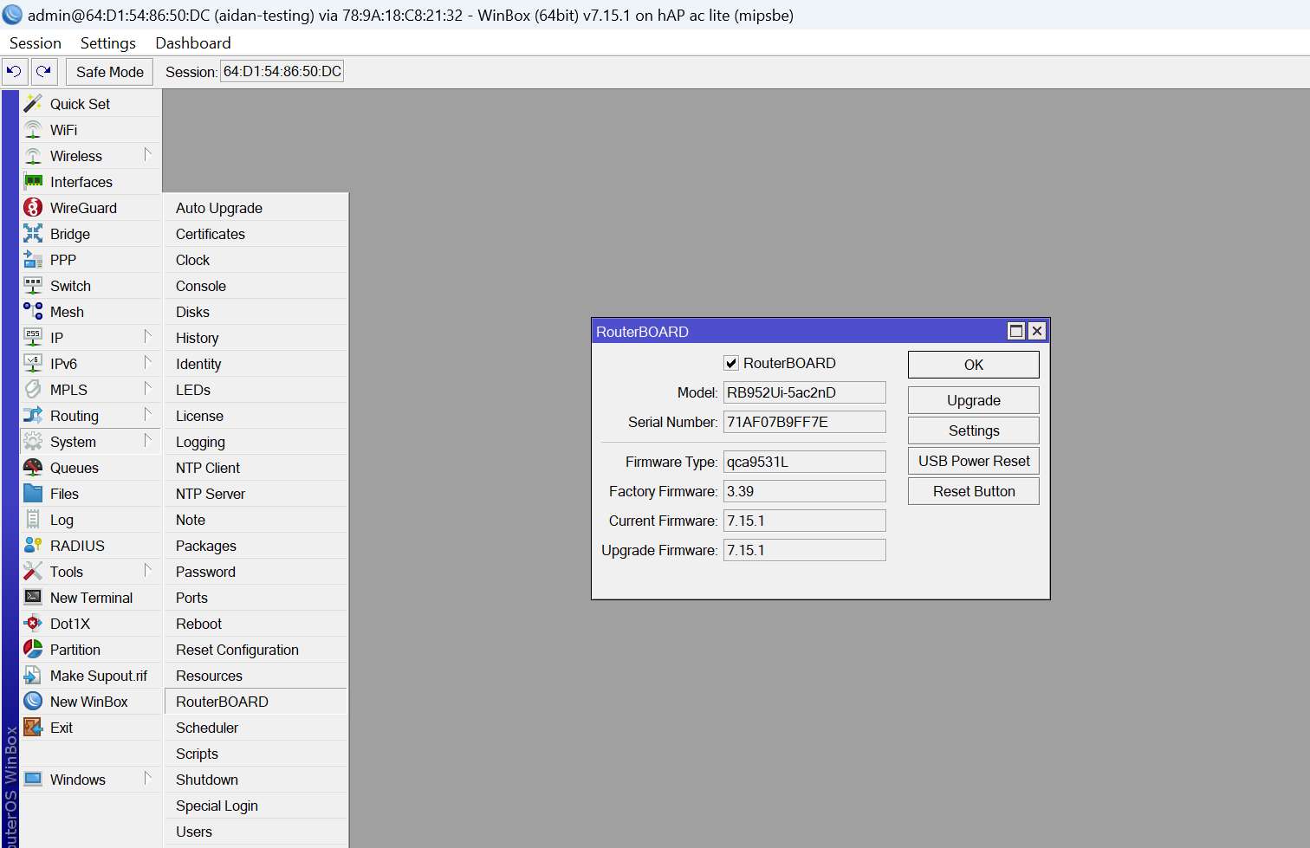1310x848 pixels.
Task: Click the Mesh icon
Action: pos(33,311)
